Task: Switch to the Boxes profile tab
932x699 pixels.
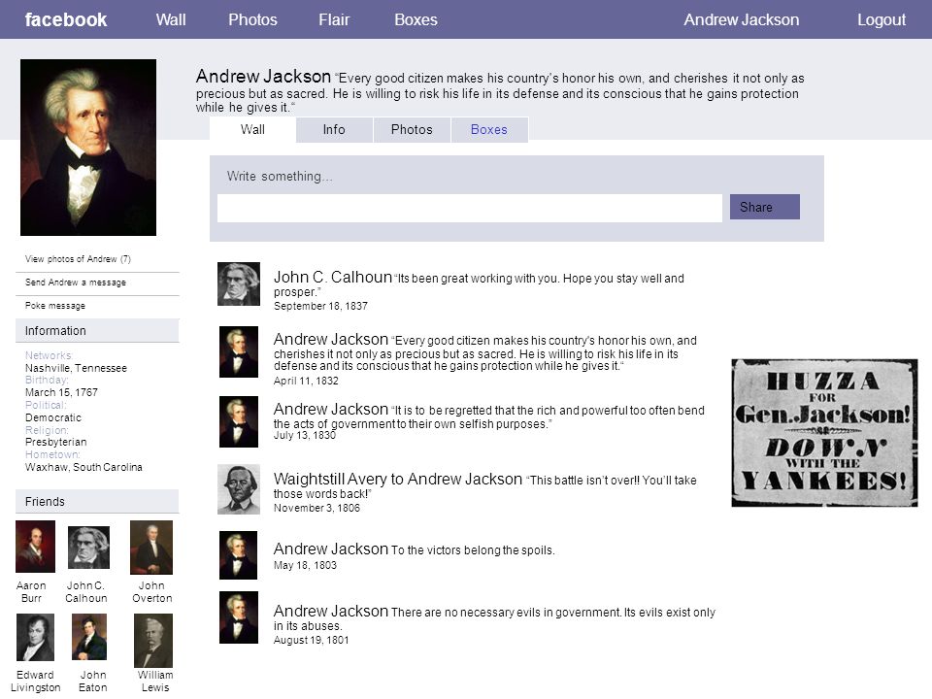Action: click(489, 129)
